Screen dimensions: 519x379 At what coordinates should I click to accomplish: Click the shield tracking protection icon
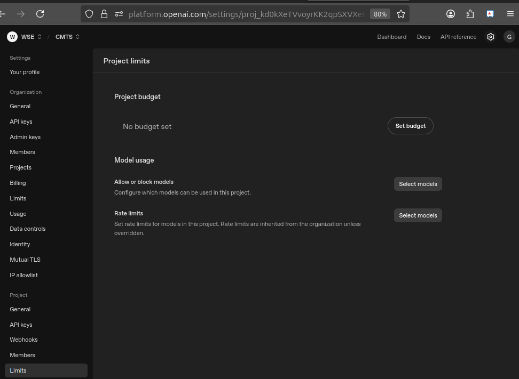tap(90, 14)
